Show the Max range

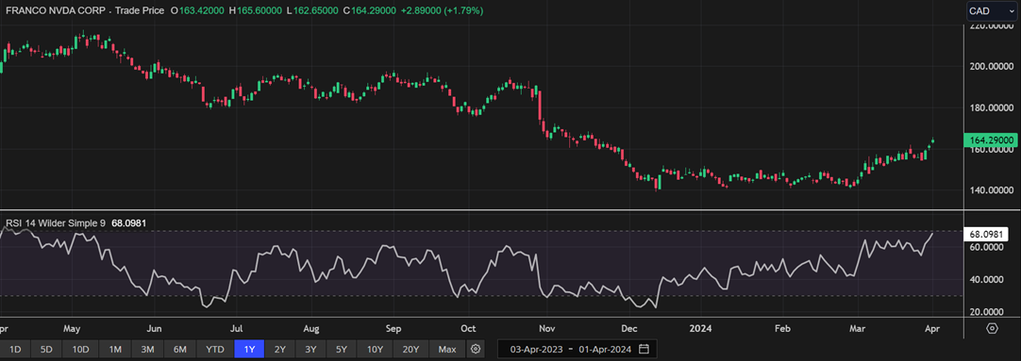click(x=447, y=350)
